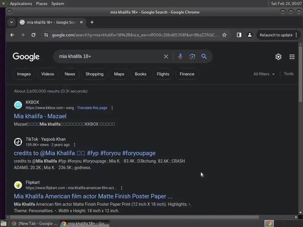Close the Google Search tab
The height and width of the screenshot is (227, 303).
pyautogui.click(x=81, y=22)
